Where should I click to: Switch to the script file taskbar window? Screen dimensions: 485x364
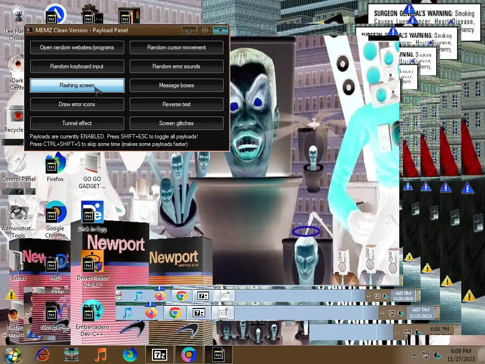[x=218, y=355]
